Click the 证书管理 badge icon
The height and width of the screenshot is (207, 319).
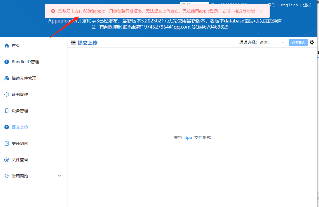coord(7,94)
